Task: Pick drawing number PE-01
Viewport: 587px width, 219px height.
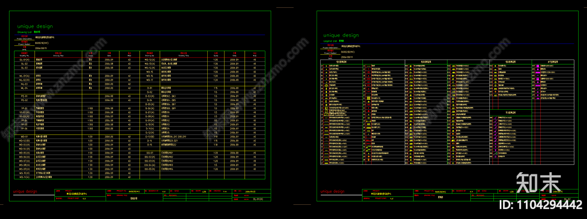Action: [x=24, y=96]
